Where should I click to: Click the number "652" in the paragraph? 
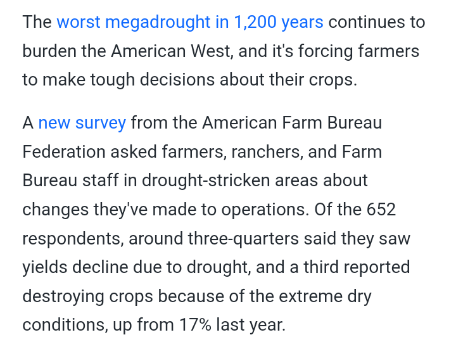381,209
